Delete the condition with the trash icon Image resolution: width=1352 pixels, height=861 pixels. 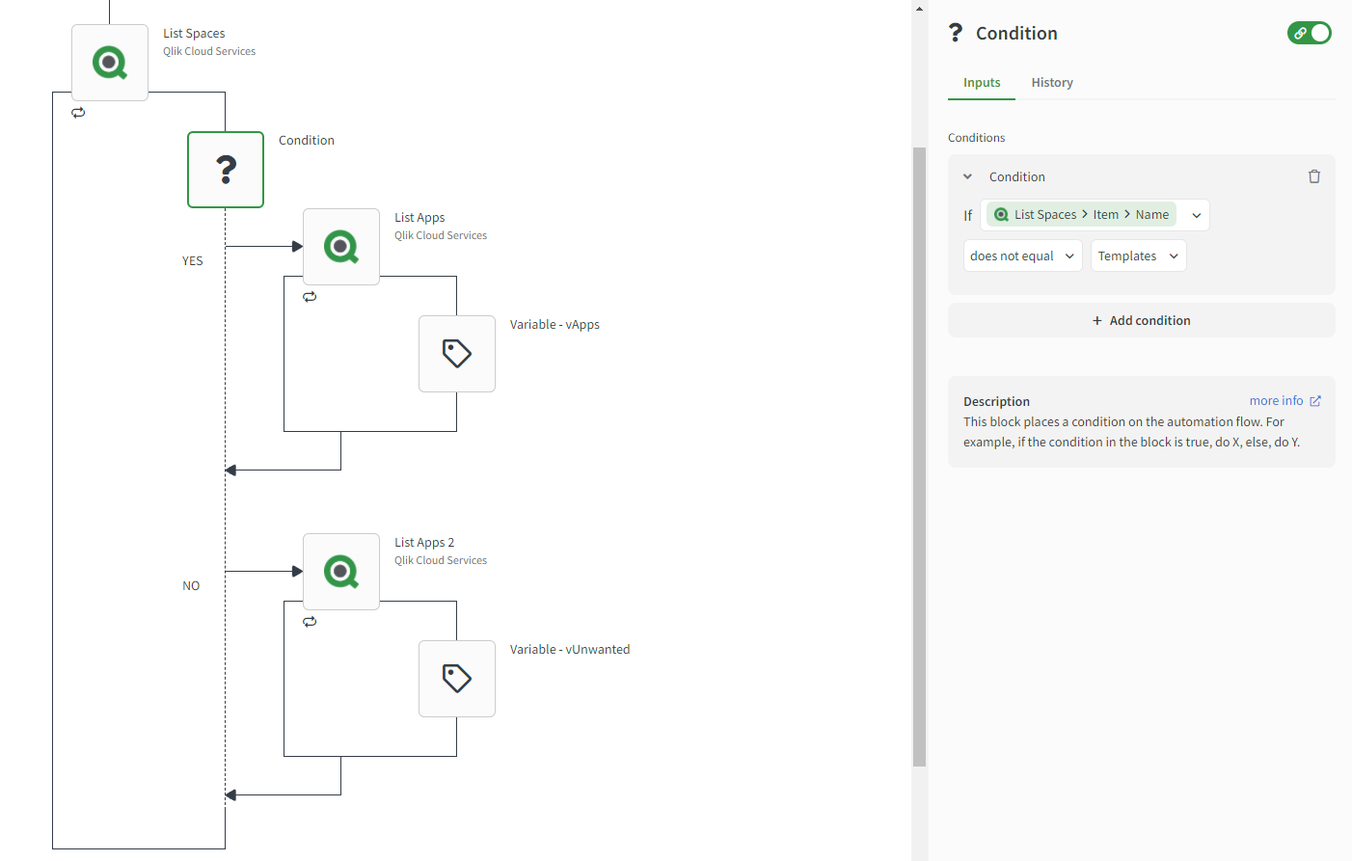(x=1313, y=176)
